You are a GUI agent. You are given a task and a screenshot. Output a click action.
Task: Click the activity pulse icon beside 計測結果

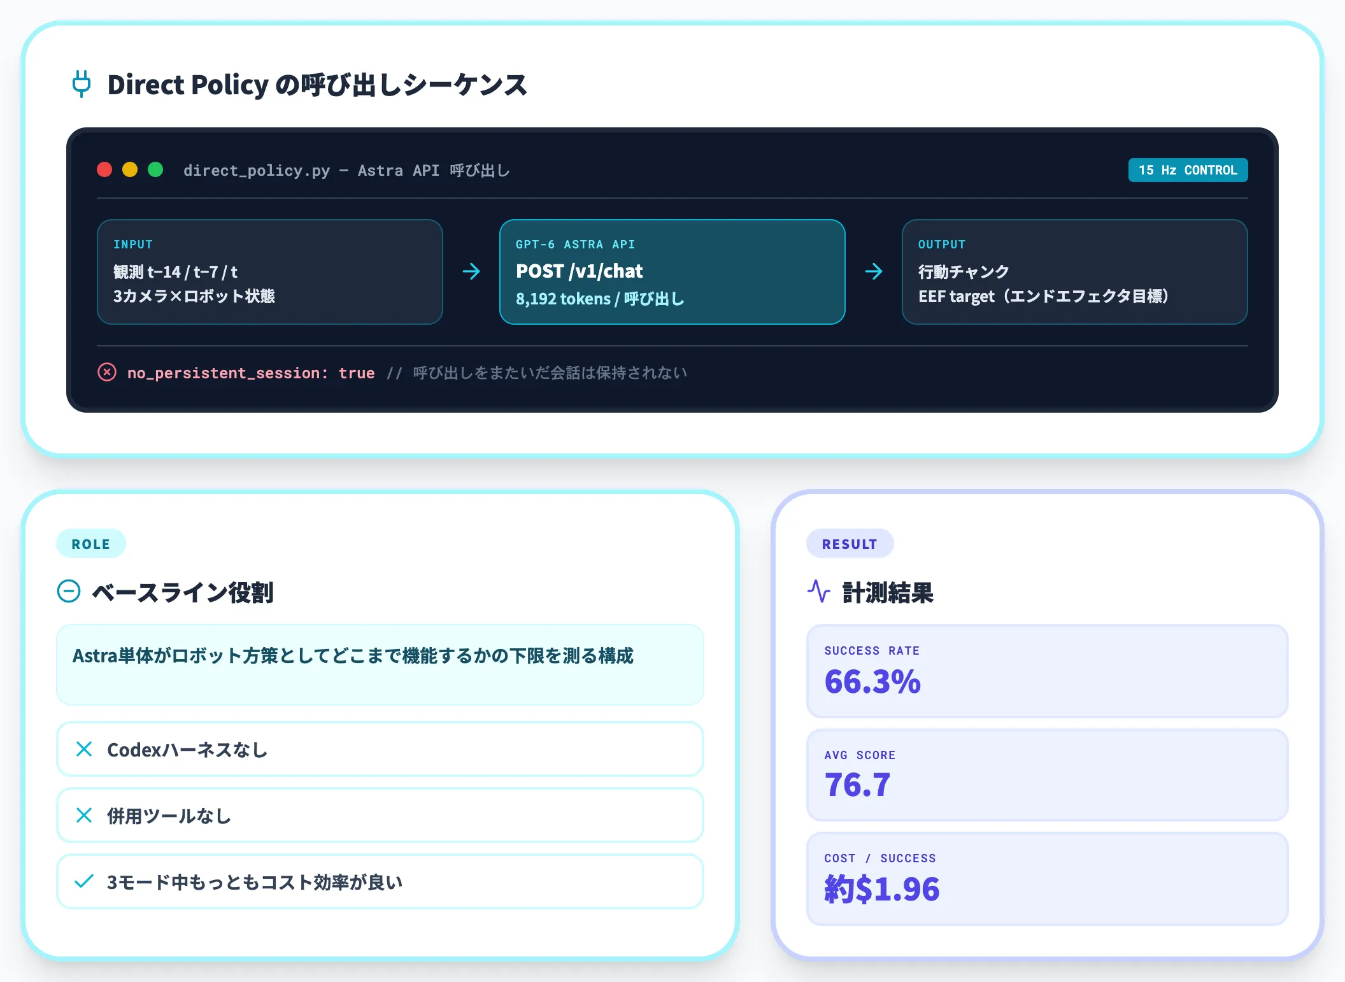tap(819, 591)
